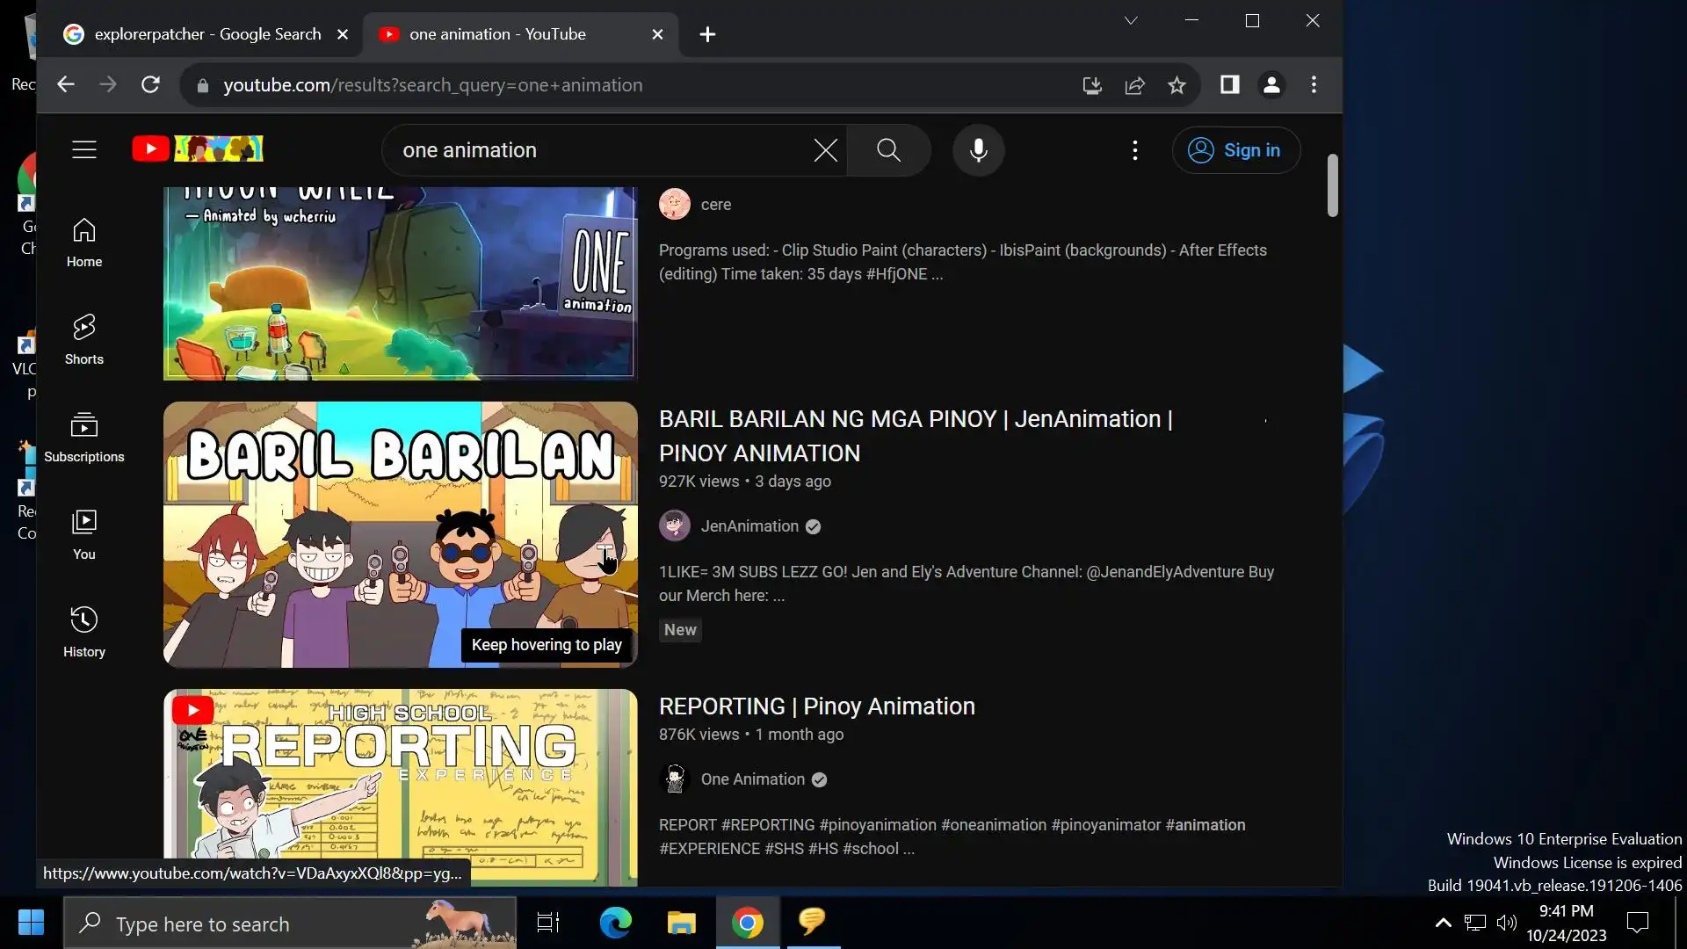Open the You section in sidebar

tap(84, 534)
